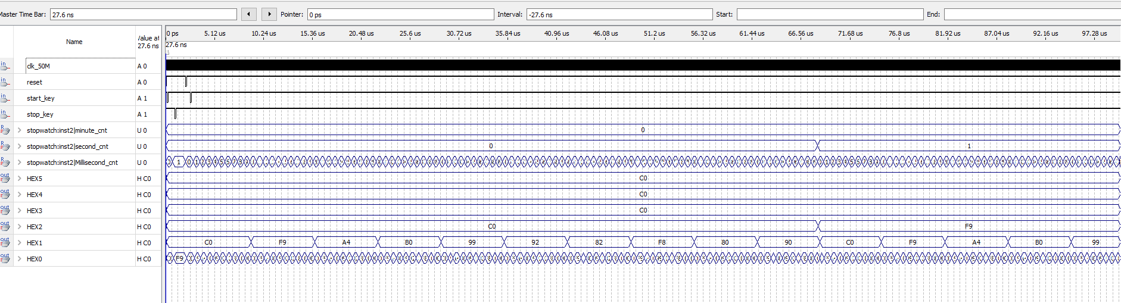
Task: Click the minute_cnt waveform segment valued 0
Action: click(x=643, y=130)
